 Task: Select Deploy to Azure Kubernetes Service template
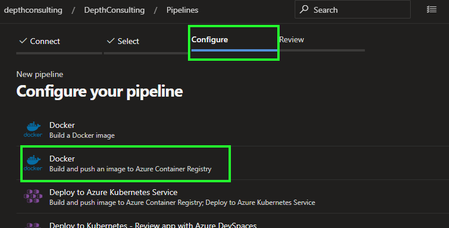pyautogui.click(x=233, y=197)
